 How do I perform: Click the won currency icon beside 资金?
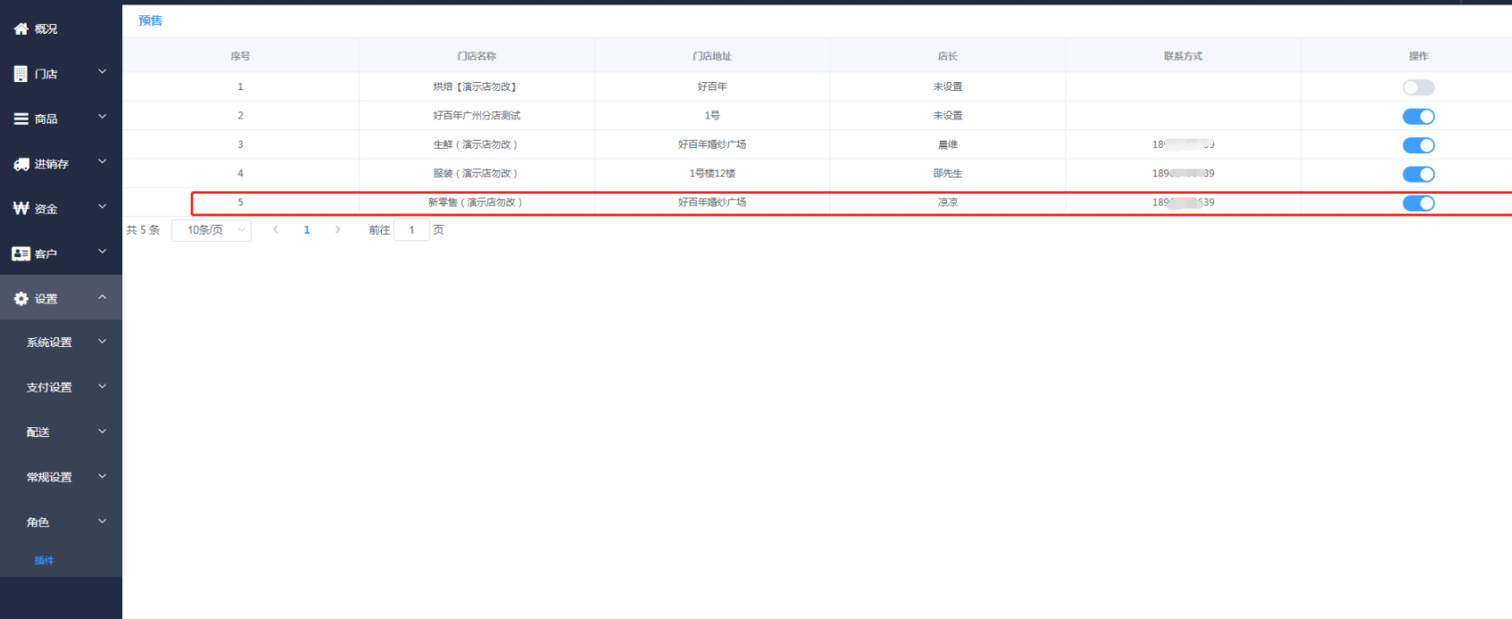coord(21,209)
